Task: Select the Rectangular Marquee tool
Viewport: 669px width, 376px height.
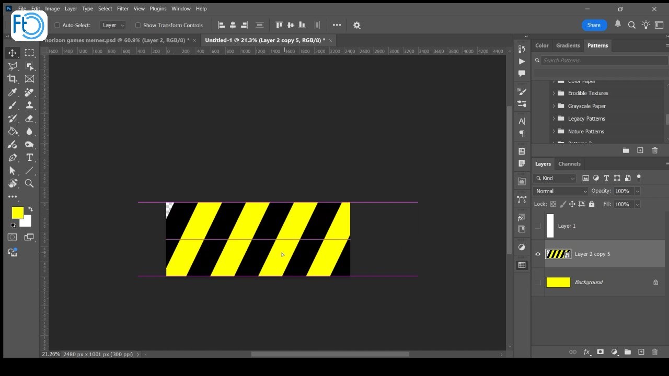Action: pyautogui.click(x=29, y=53)
